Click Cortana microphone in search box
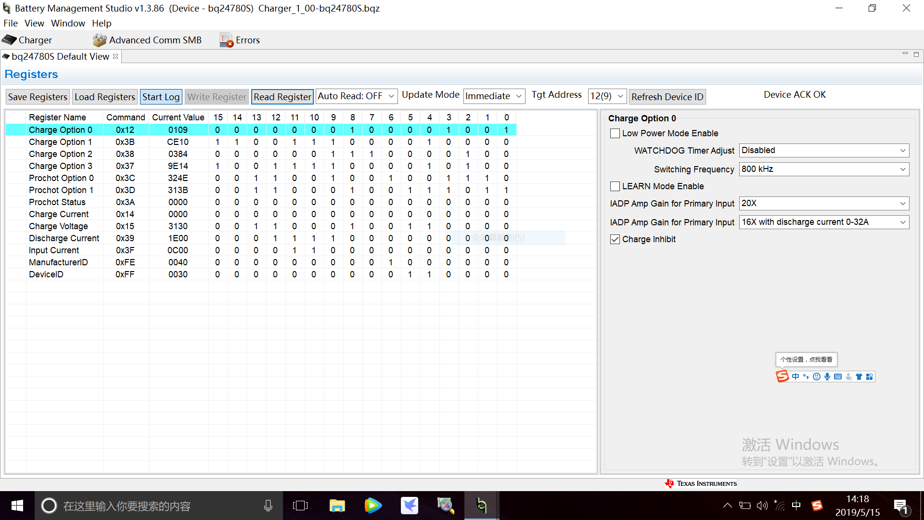The image size is (924, 520). pos(268,506)
